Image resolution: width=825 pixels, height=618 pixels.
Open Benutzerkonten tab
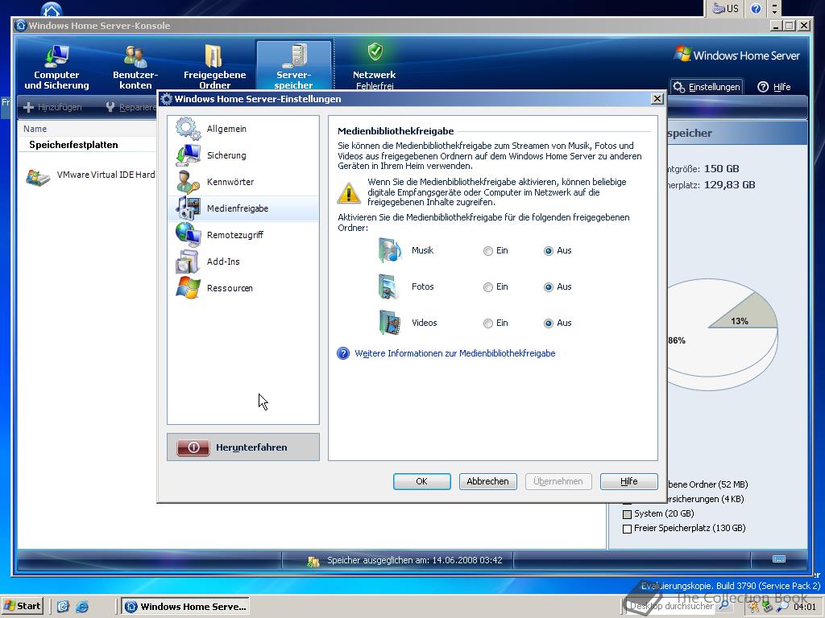pyautogui.click(x=135, y=66)
